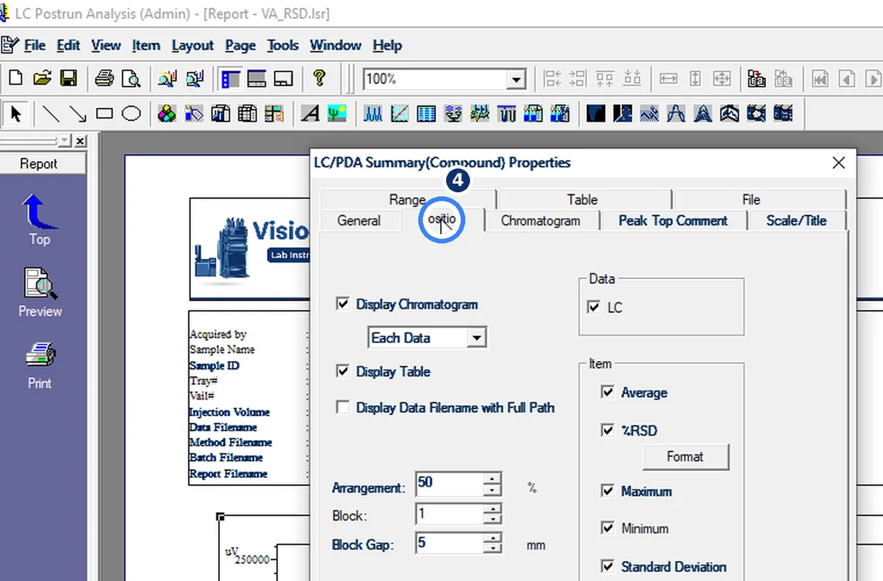Viewport: 883px width, 581px height.
Task: Switch to the Range tab
Action: pos(407,199)
